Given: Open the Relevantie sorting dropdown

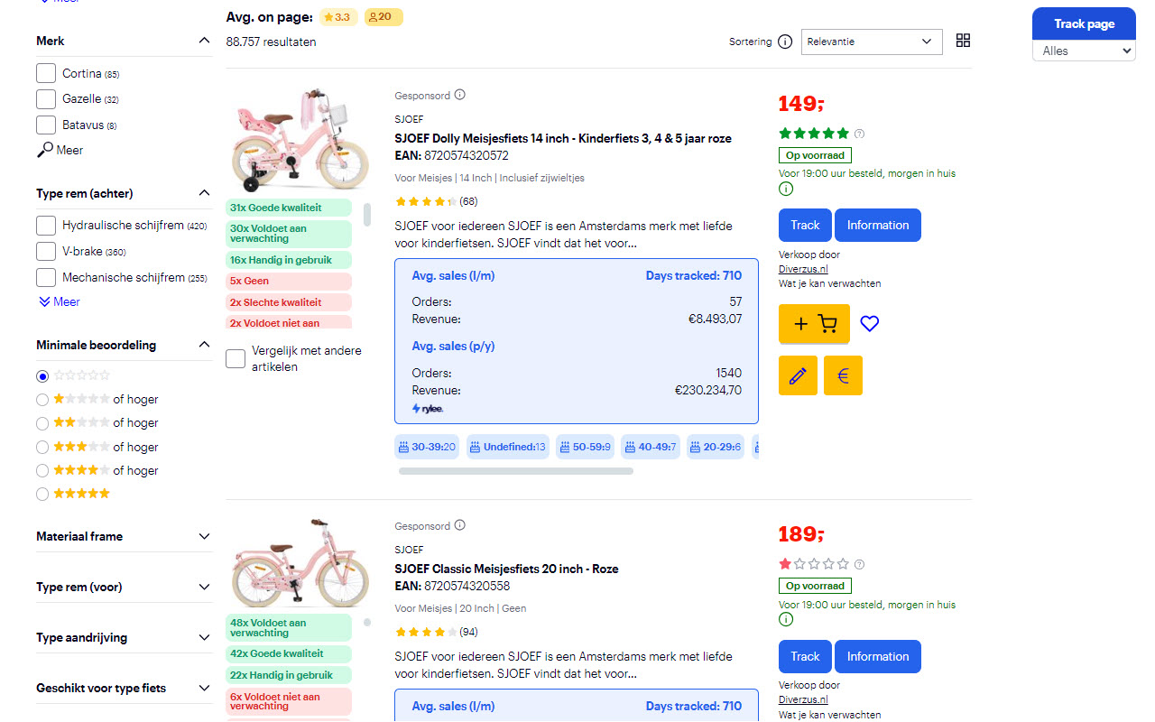Looking at the screenshot, I should [871, 42].
